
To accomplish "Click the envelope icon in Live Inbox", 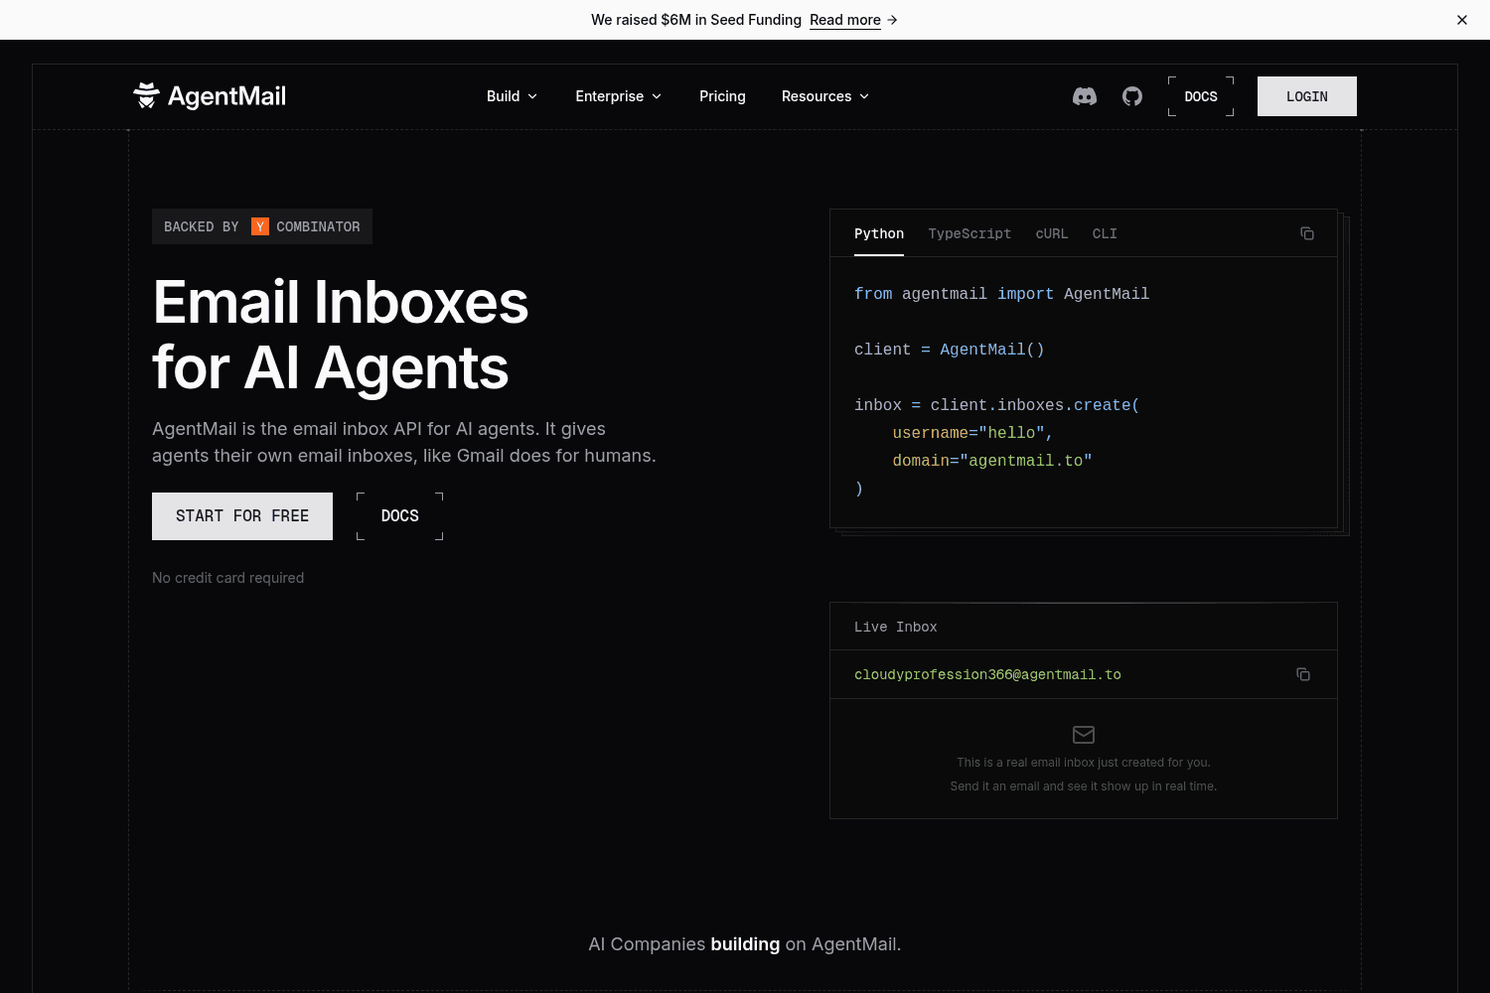I will tap(1084, 735).
